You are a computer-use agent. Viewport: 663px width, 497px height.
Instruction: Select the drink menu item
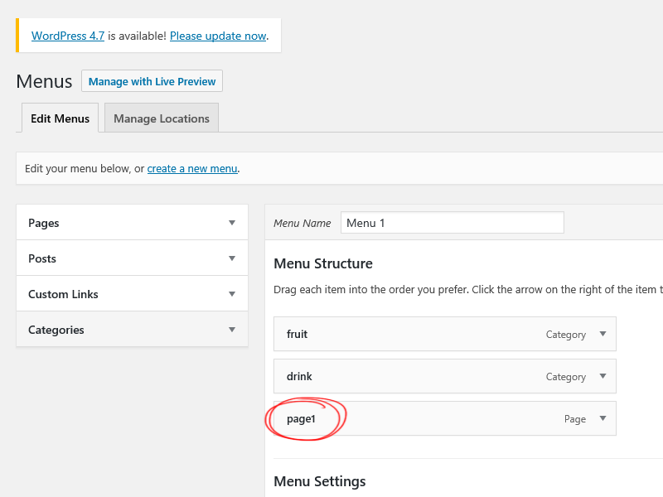[x=445, y=376]
